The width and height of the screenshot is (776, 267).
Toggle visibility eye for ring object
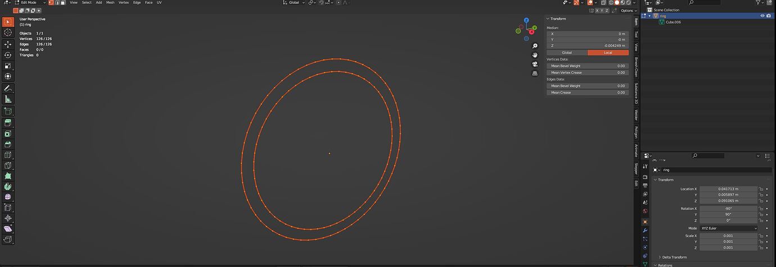click(x=763, y=16)
